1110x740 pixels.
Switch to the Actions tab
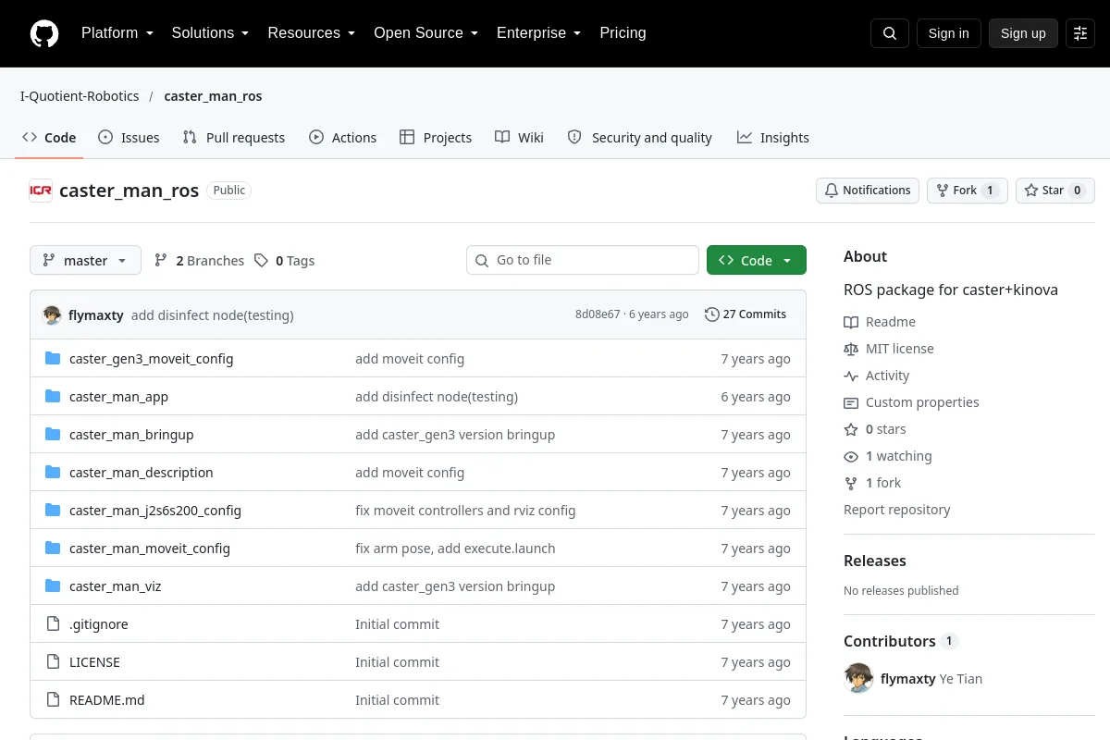click(342, 138)
